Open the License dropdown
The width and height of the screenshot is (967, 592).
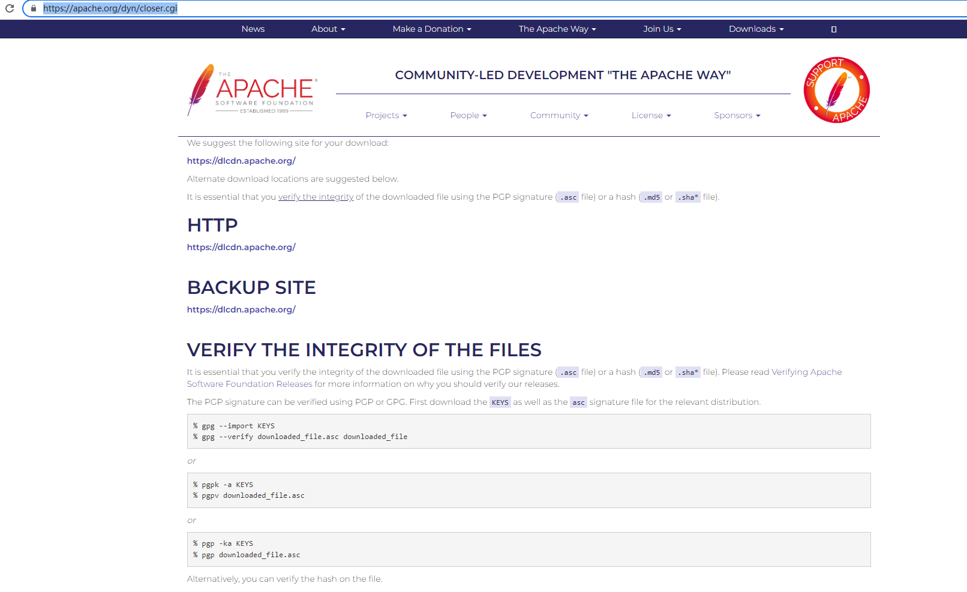pyautogui.click(x=651, y=115)
